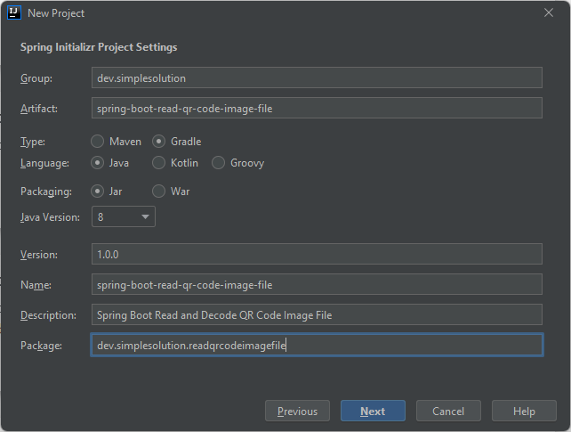Viewport: 571px width, 432px height.
Task: Go back with the Previous button
Action: pos(297,411)
